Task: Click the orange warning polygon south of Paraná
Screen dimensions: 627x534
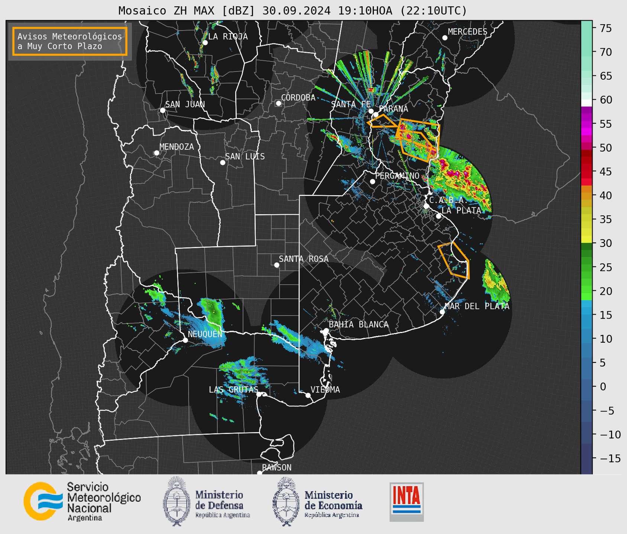Action: (382, 121)
